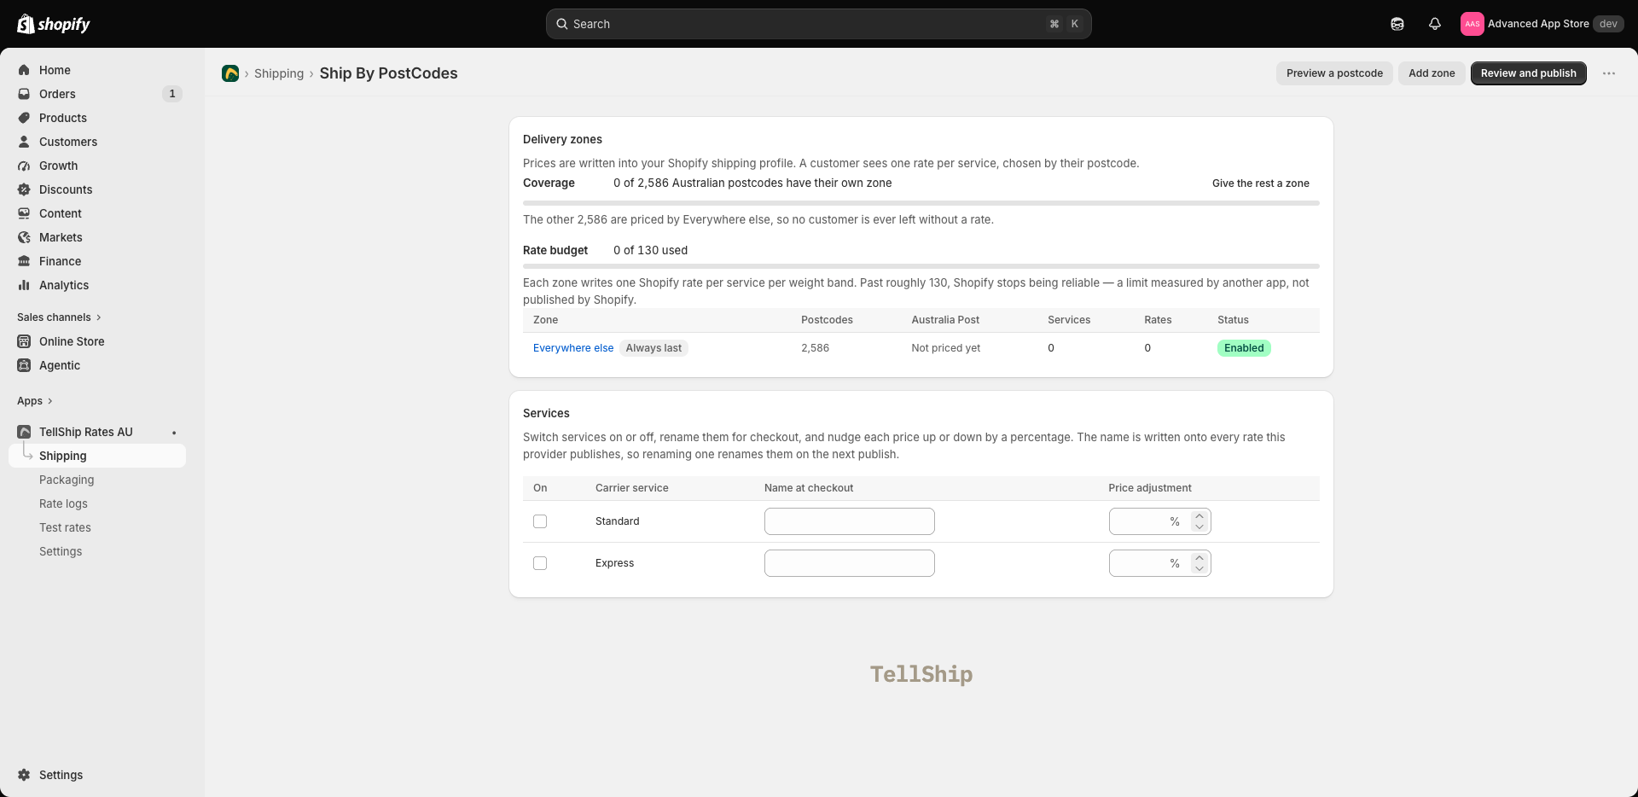Image resolution: width=1638 pixels, height=797 pixels.
Task: Click the TellShip breadcrumb app icon
Action: (x=230, y=73)
